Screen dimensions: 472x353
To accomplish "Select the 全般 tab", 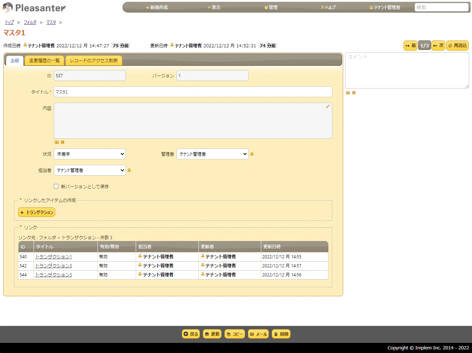I will [x=15, y=61].
